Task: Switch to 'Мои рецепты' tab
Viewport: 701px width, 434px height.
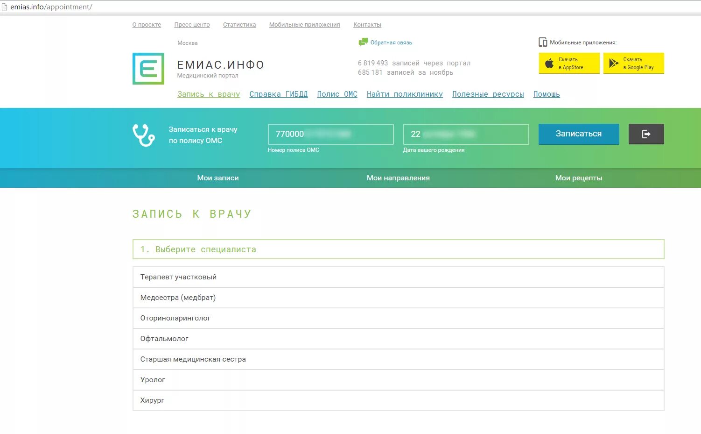Action: coord(579,178)
